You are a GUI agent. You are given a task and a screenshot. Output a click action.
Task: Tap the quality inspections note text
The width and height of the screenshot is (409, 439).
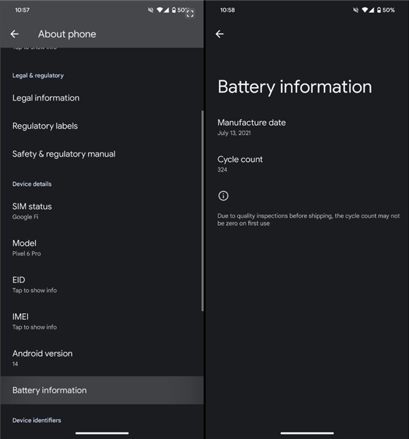pos(308,219)
